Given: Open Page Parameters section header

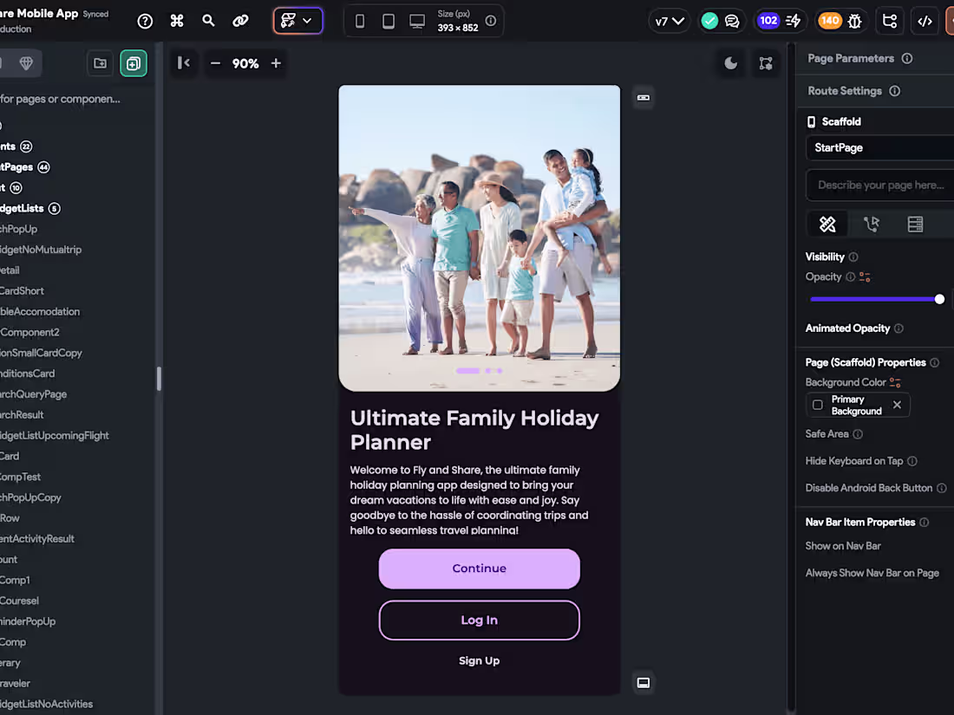Looking at the screenshot, I should pos(850,58).
